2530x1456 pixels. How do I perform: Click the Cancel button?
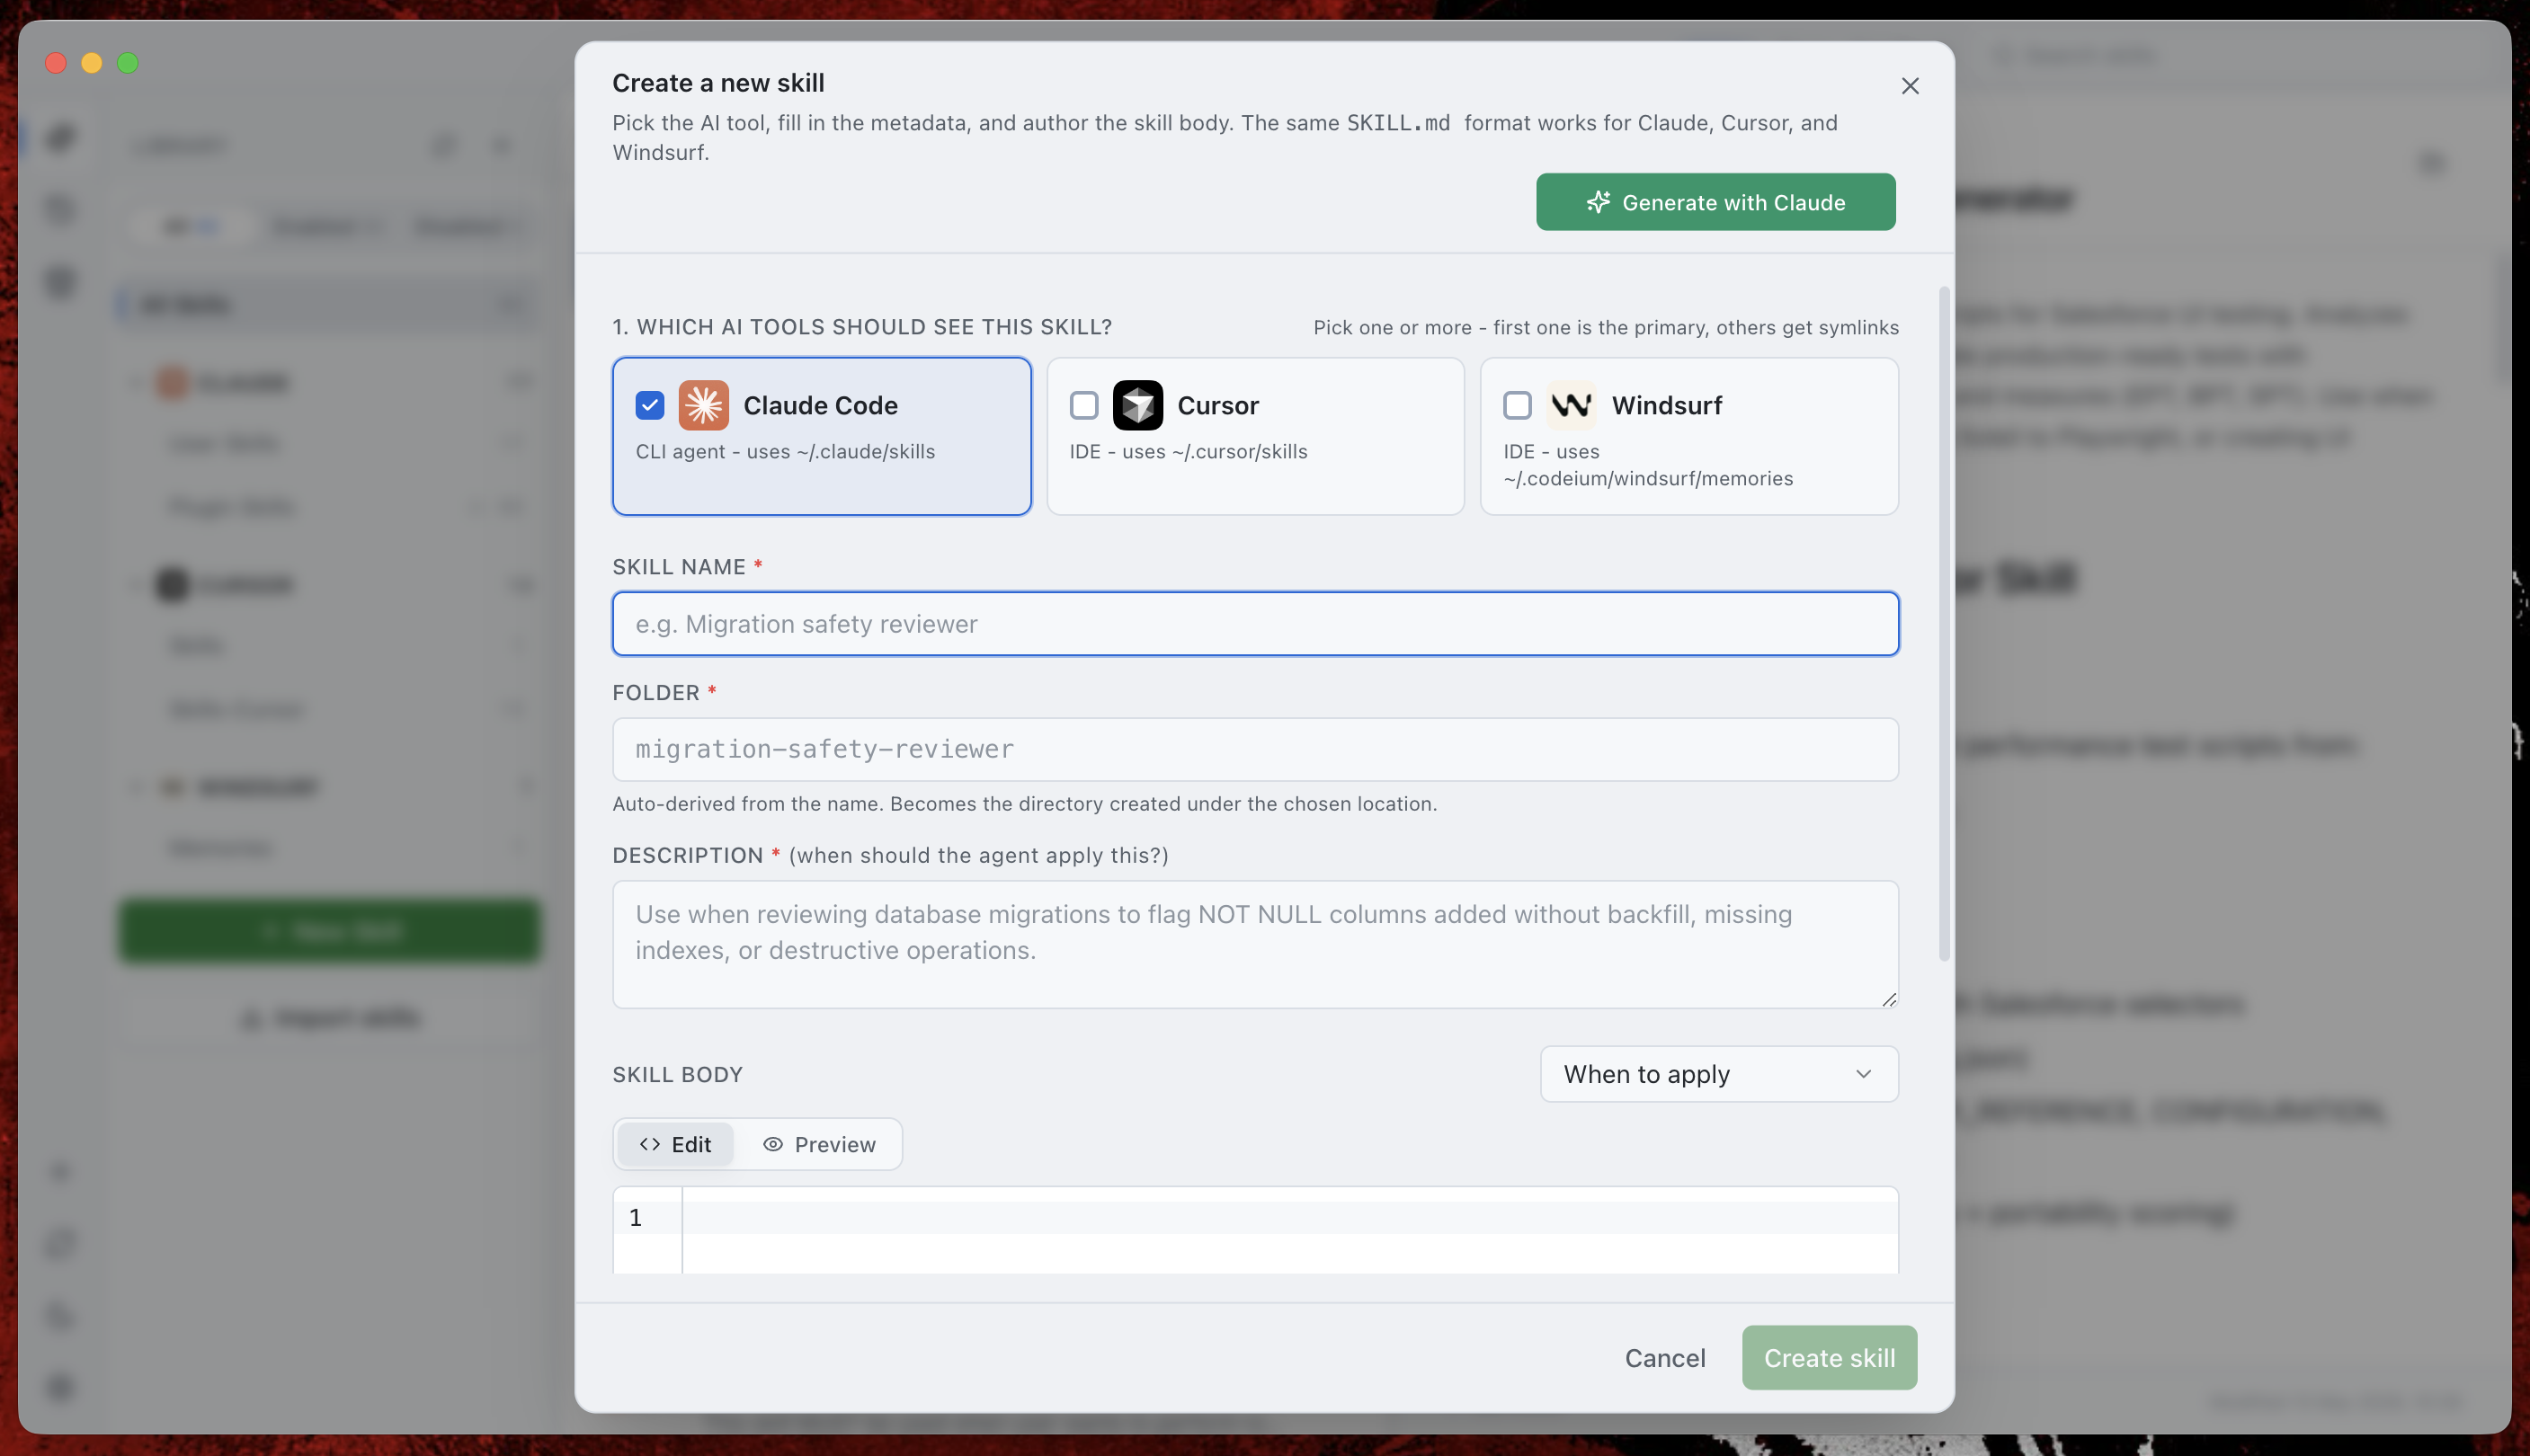pyautogui.click(x=1663, y=1358)
